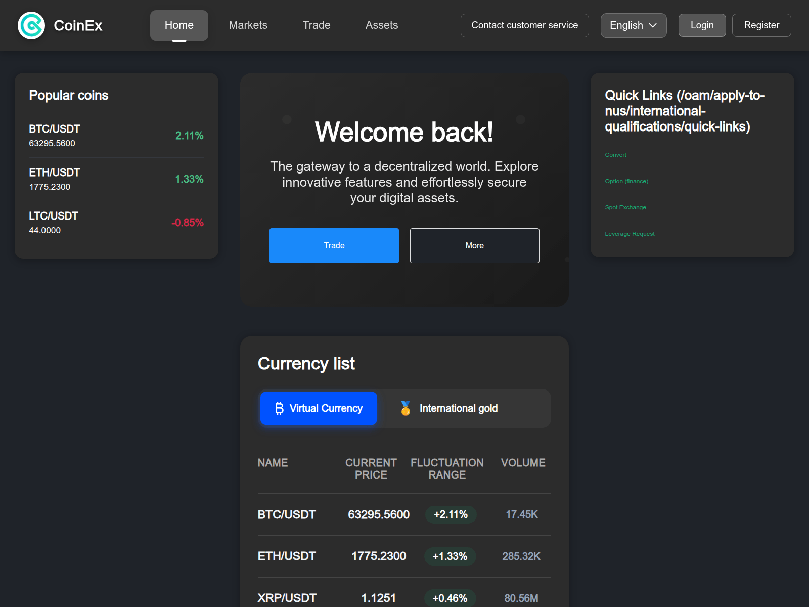Click the 80.56M volume value

point(521,598)
